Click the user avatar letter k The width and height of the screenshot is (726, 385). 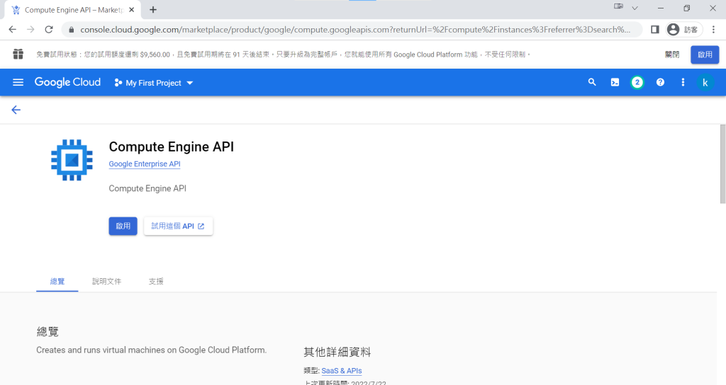(705, 82)
